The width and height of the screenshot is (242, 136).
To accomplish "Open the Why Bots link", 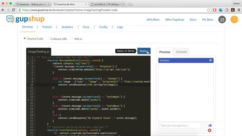I will 153,20.
